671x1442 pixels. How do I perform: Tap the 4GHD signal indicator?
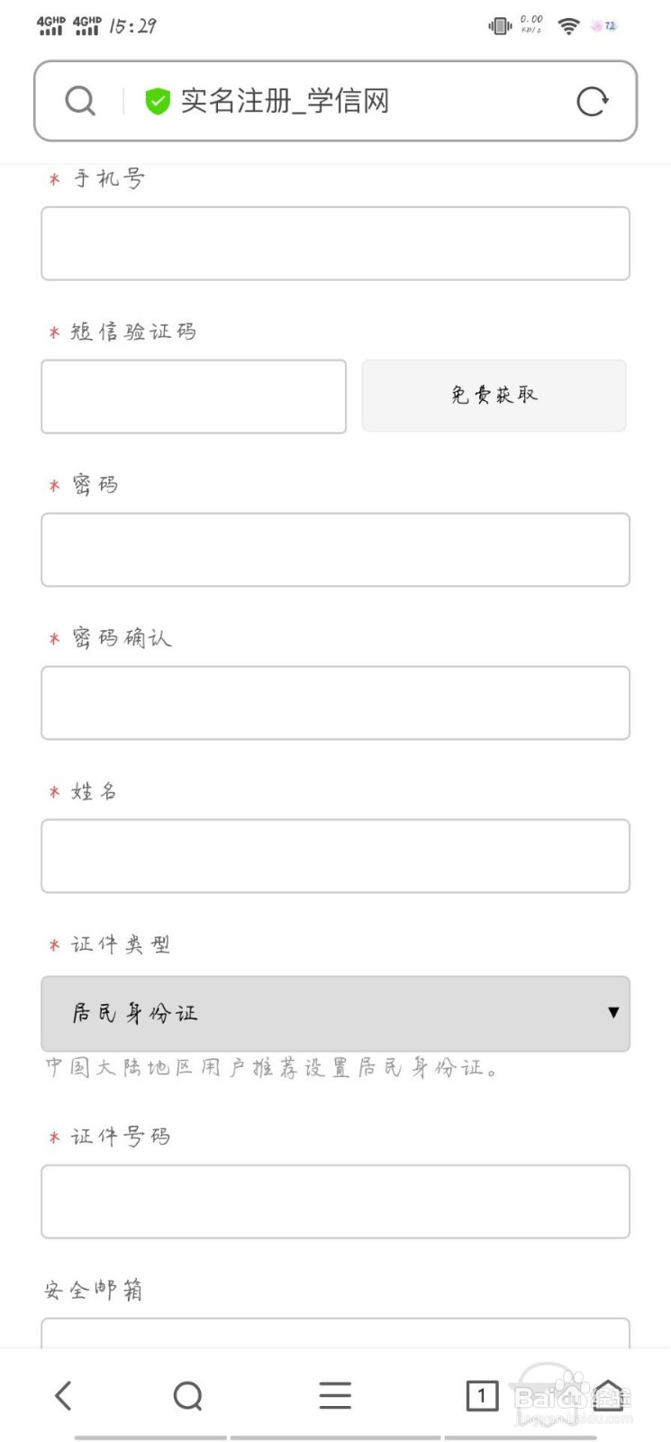[51, 24]
